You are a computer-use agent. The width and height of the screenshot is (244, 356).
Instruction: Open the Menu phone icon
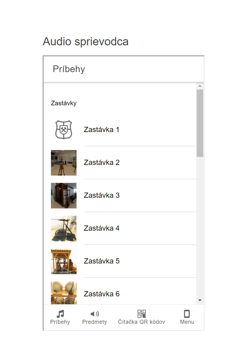pyautogui.click(x=187, y=314)
